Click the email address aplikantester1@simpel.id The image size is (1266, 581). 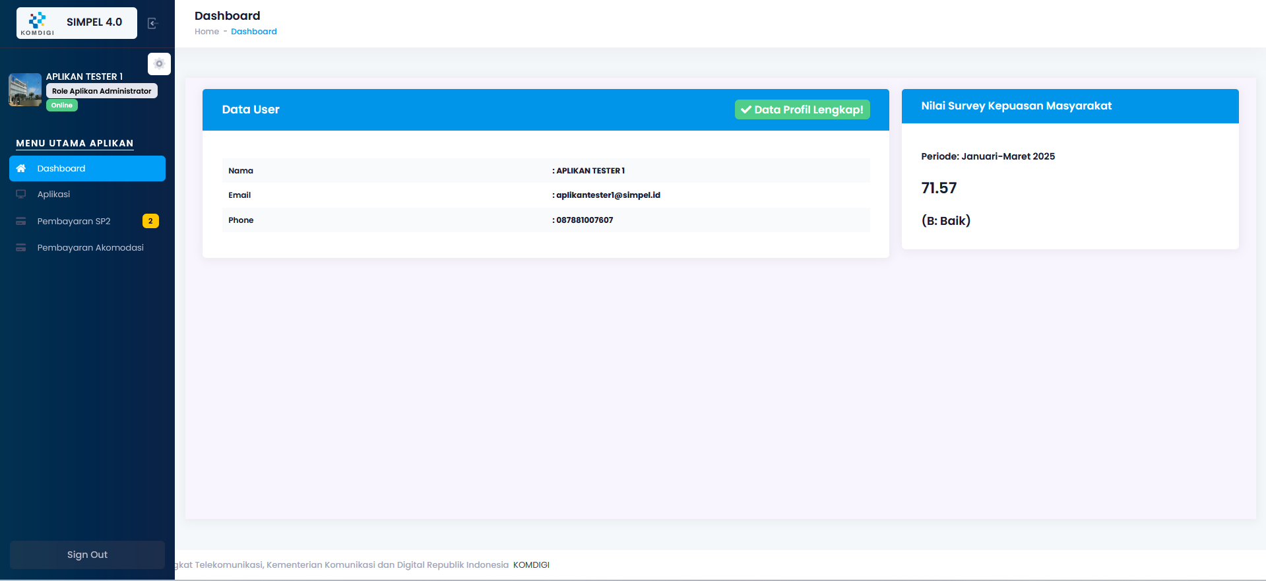pyautogui.click(x=608, y=195)
